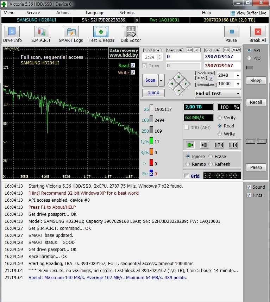Open the timeout 10000 dropdown
Viewport: 270px width, 302px height.
[238, 84]
